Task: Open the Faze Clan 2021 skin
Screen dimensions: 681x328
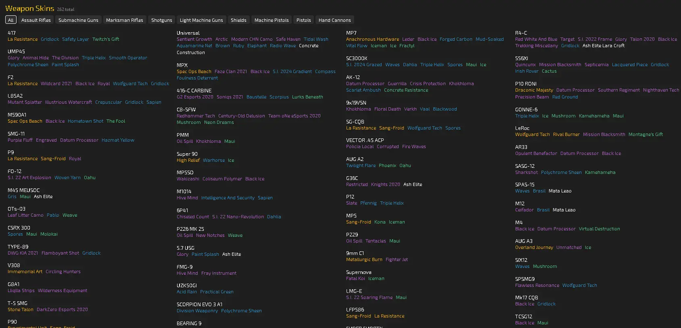Action: click(231, 71)
